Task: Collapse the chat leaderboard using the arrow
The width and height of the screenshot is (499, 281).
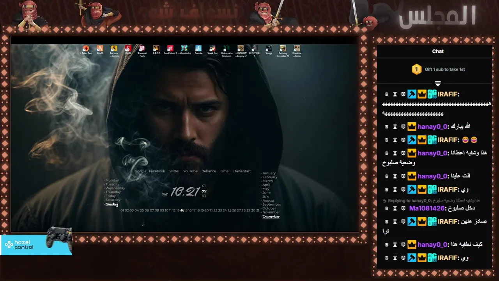Action: point(438,84)
